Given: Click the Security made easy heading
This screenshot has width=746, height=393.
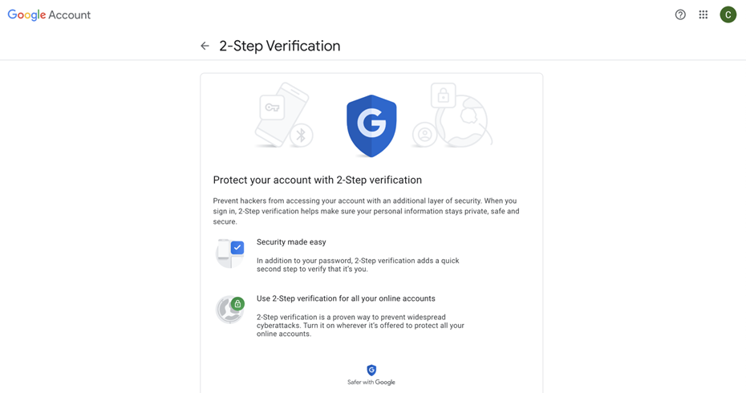Looking at the screenshot, I should (291, 241).
